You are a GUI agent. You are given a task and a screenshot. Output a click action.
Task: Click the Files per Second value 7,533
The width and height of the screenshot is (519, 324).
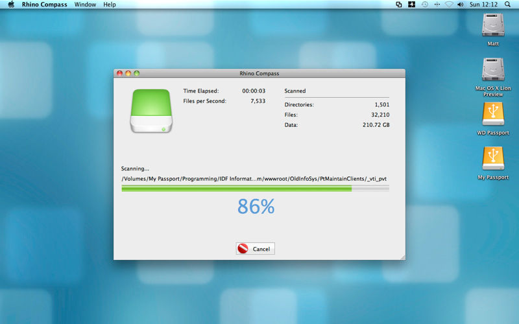coord(258,101)
